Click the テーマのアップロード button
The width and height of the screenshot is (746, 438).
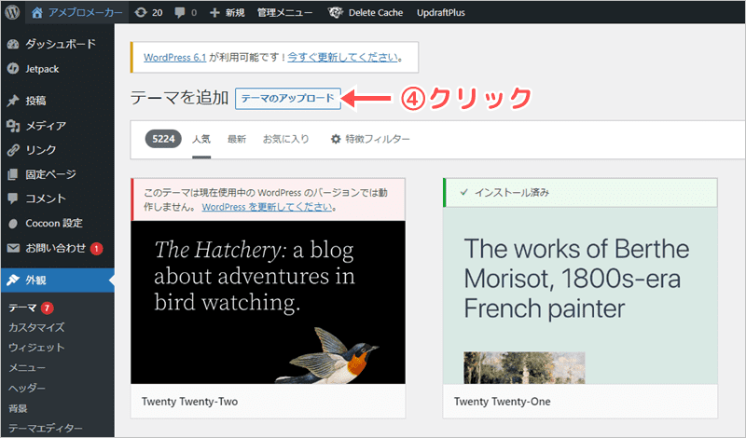(288, 98)
